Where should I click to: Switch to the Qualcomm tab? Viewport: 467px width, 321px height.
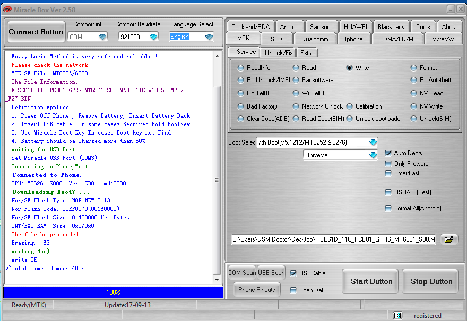point(315,39)
